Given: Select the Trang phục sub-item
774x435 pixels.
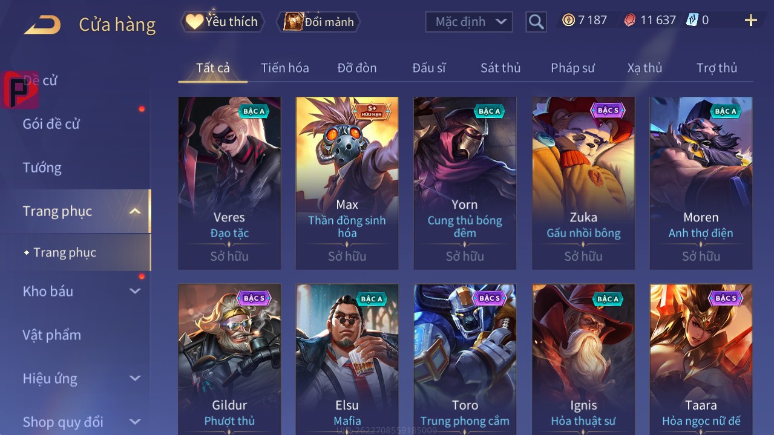Looking at the screenshot, I should (x=65, y=252).
